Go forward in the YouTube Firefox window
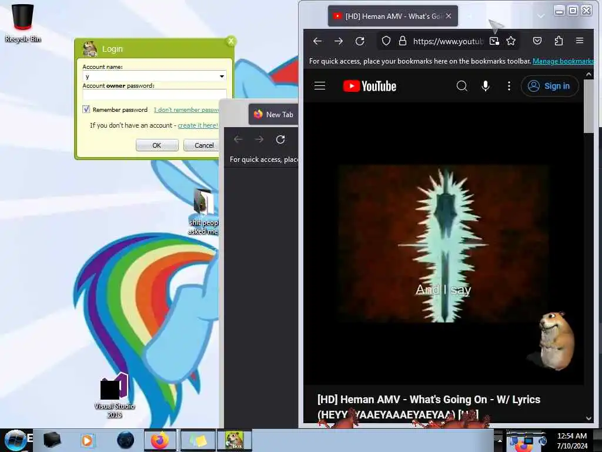The image size is (602, 452). click(338, 41)
